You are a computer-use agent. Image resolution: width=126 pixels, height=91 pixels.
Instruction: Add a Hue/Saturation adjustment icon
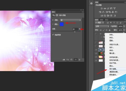tap(100, 12)
